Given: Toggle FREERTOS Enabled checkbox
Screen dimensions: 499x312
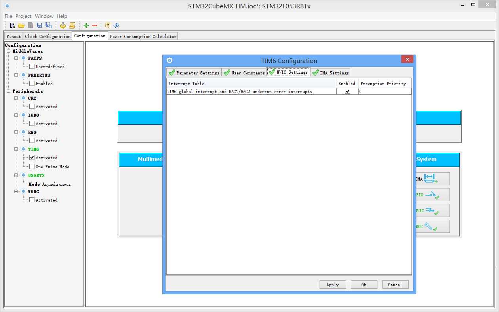Looking at the screenshot, I should [32, 83].
